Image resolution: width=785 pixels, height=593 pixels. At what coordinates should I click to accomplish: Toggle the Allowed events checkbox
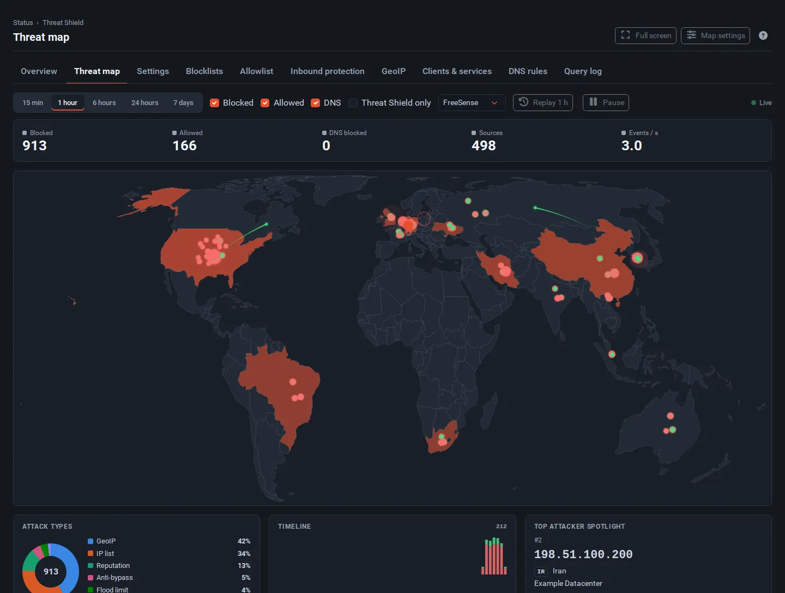point(265,103)
